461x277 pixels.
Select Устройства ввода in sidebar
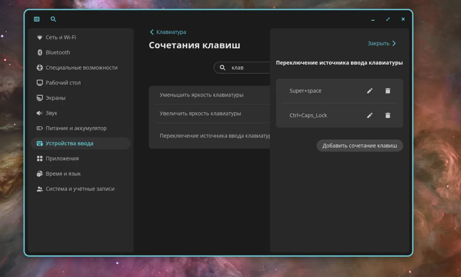coord(81,144)
